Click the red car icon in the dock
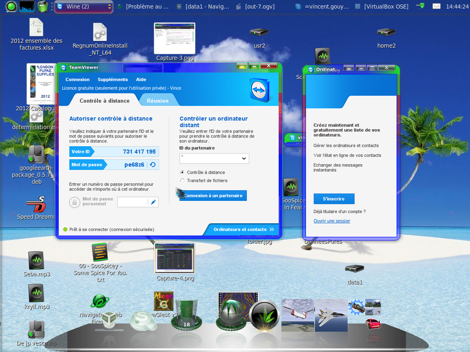 tap(373, 324)
